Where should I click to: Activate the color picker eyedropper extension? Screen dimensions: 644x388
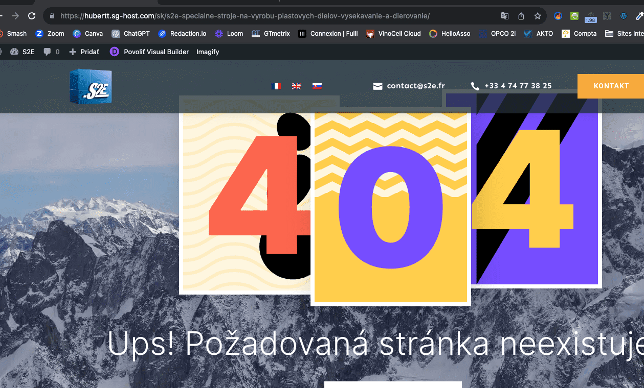click(x=639, y=16)
